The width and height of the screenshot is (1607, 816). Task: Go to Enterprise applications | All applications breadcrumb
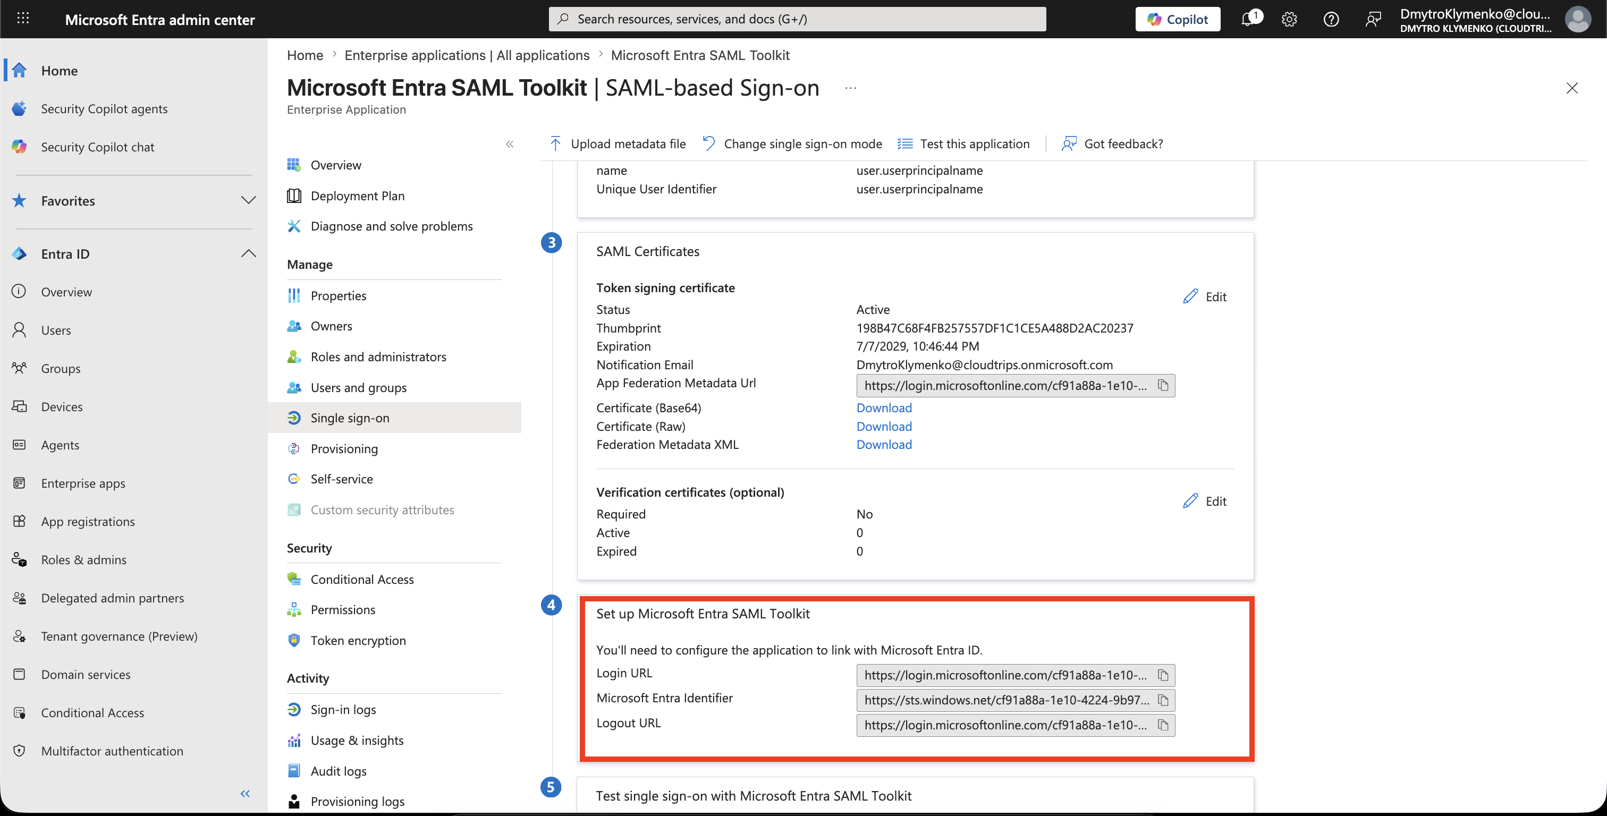(x=467, y=55)
